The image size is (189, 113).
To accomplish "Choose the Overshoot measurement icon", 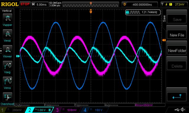I will coord(7,97).
